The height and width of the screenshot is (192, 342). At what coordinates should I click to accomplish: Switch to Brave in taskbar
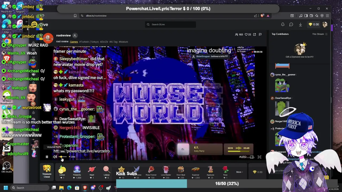85,188
